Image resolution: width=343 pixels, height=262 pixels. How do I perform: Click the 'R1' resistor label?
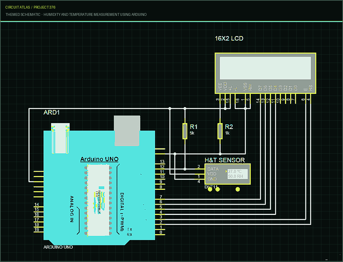(x=193, y=127)
